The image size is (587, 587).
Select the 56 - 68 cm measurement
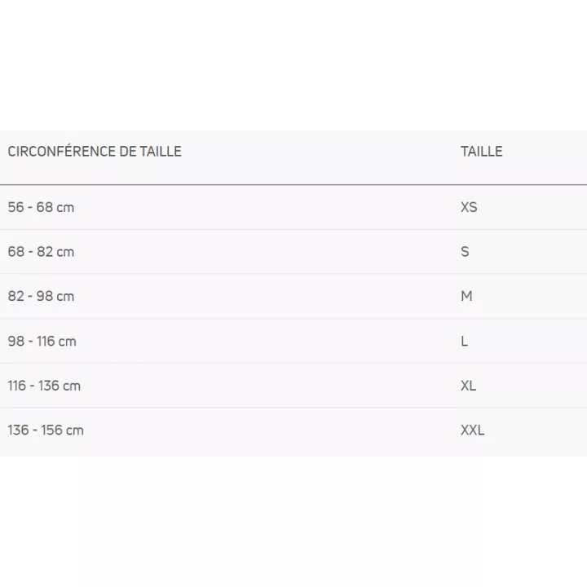tap(41, 207)
